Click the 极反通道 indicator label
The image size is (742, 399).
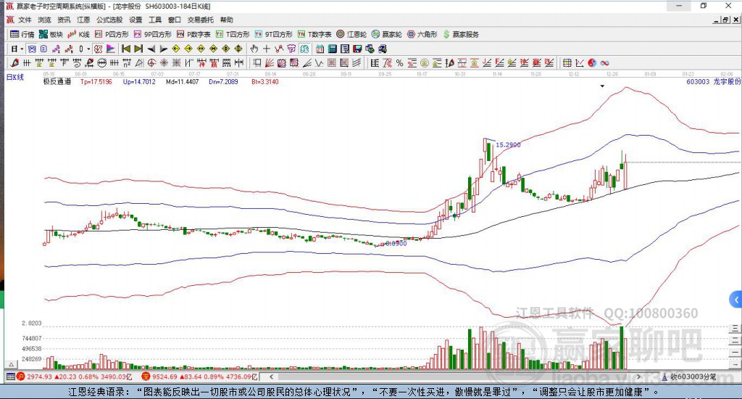57,81
